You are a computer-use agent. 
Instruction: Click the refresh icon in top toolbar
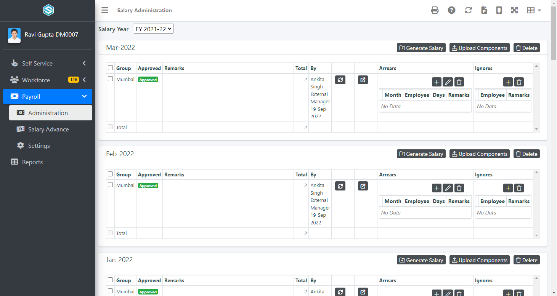[x=468, y=10]
